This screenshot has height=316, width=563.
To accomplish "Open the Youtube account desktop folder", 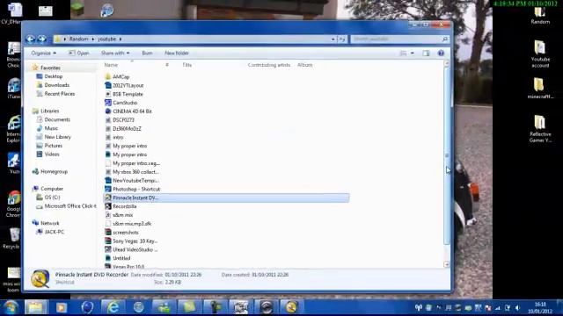I will tap(540, 54).
